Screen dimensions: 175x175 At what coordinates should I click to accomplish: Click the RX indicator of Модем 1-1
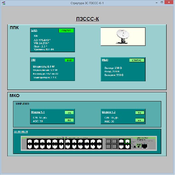click(69, 120)
